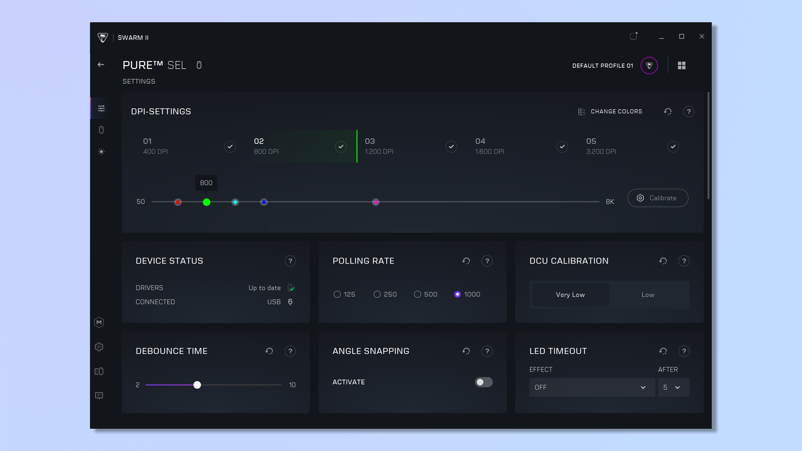Enable DPI stage 02 checkbox
Screen dimensions: 802x451
[x=341, y=146]
